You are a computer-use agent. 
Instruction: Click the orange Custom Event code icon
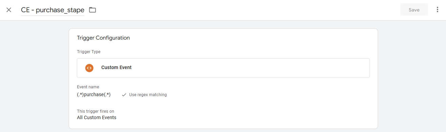click(89, 68)
